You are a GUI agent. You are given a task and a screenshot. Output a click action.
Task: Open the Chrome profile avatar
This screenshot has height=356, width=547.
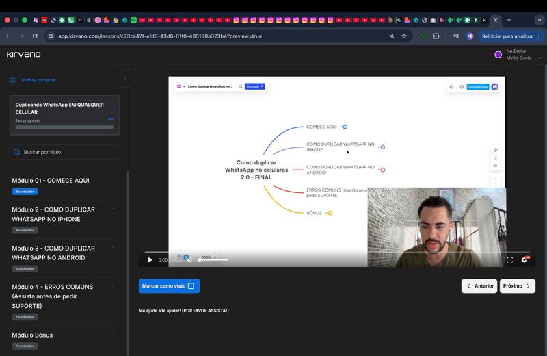(x=470, y=36)
